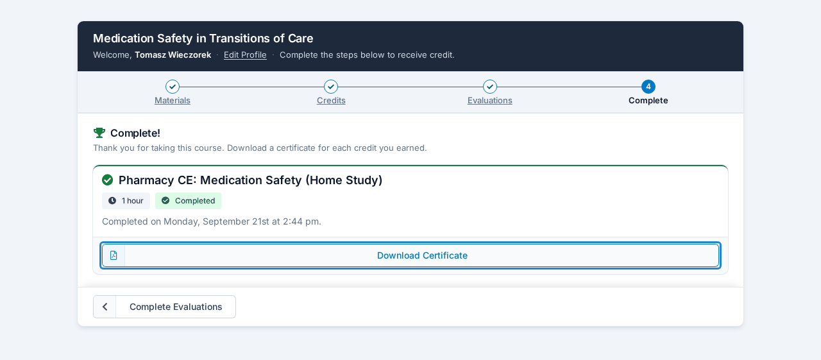Go back to Complete Evaluations
Image resolution: width=821 pixels, height=360 pixels.
(165, 307)
